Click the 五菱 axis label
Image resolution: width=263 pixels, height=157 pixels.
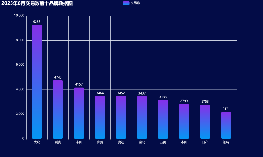click(x=163, y=142)
